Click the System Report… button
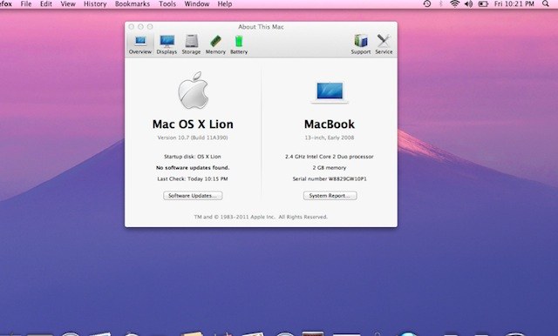The image size is (558, 336). (330, 196)
